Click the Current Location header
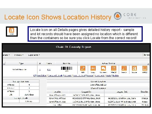 point(98,81)
